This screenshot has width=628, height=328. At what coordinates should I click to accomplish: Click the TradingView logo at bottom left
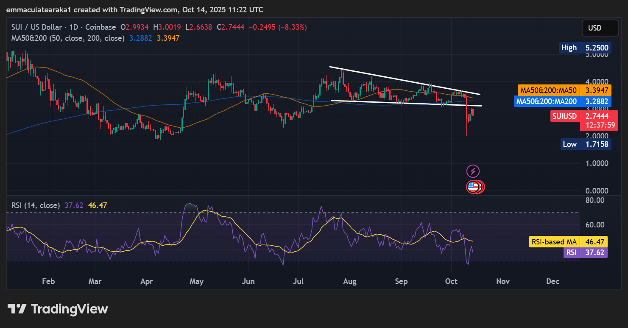(x=58, y=309)
